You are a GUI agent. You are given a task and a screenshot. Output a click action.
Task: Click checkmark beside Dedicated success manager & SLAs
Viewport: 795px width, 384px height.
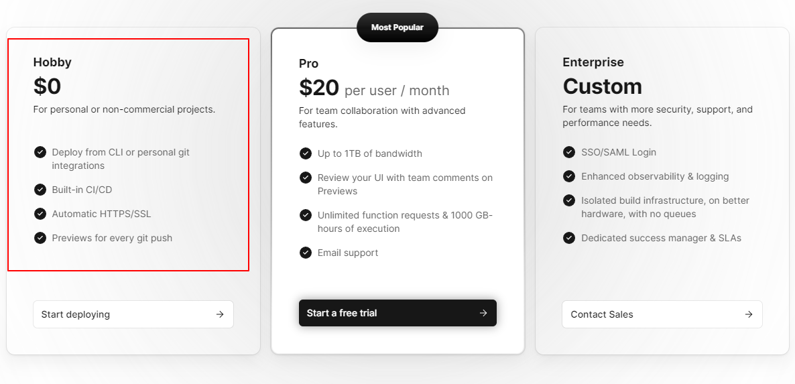[569, 238]
